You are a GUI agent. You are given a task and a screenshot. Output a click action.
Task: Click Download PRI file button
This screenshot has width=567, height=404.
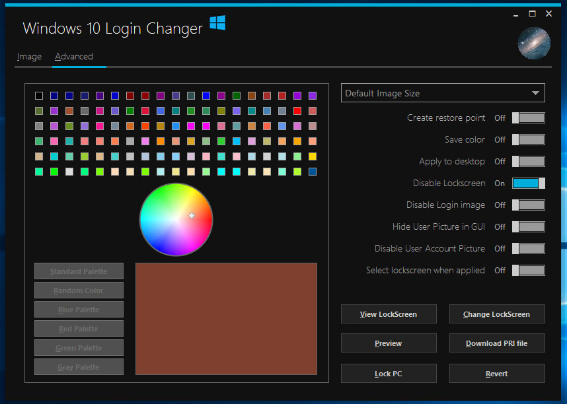coord(497,343)
